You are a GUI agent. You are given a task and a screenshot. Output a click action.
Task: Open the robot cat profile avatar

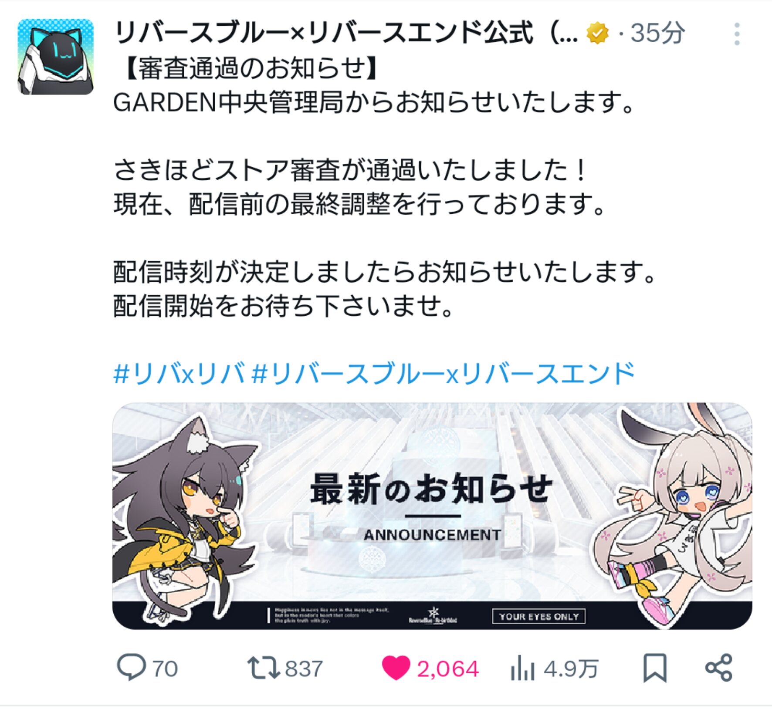tap(55, 57)
